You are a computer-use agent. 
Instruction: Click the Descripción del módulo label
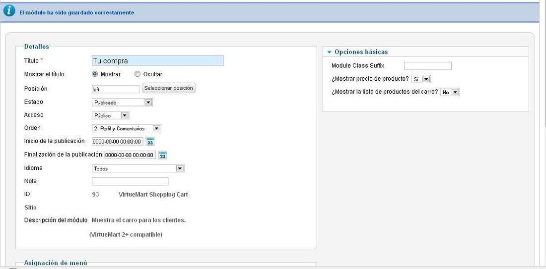56,220
